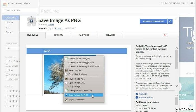Open the Rob W developer link
Image resolution: width=196 pixels, height=112 pixels.
(x=51, y=24)
